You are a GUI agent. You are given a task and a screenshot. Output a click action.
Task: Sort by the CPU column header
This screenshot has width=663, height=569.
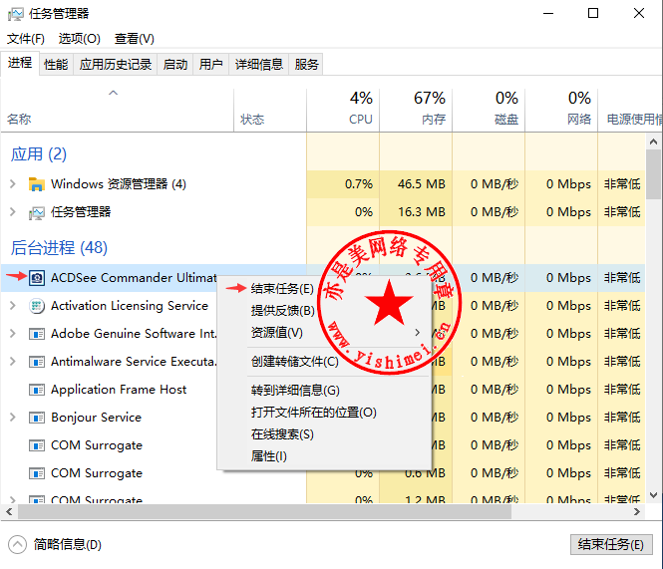coord(343,110)
